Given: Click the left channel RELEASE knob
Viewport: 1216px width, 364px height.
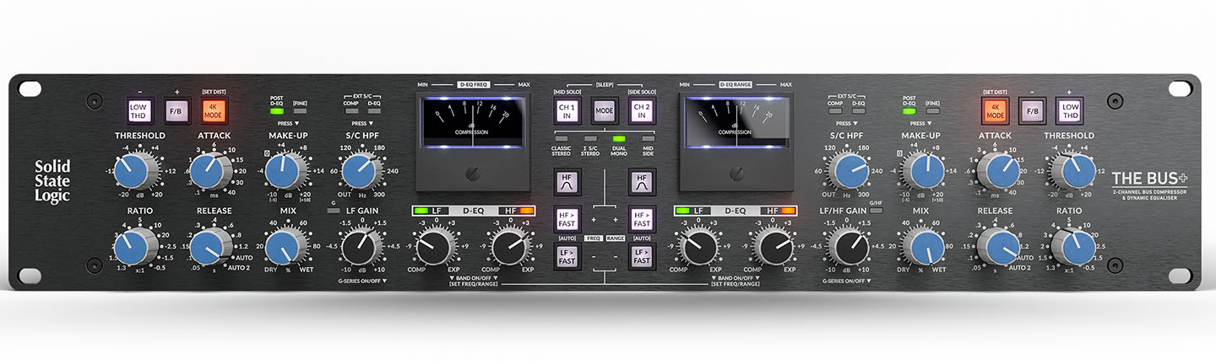Looking at the screenshot, I should [x=211, y=246].
